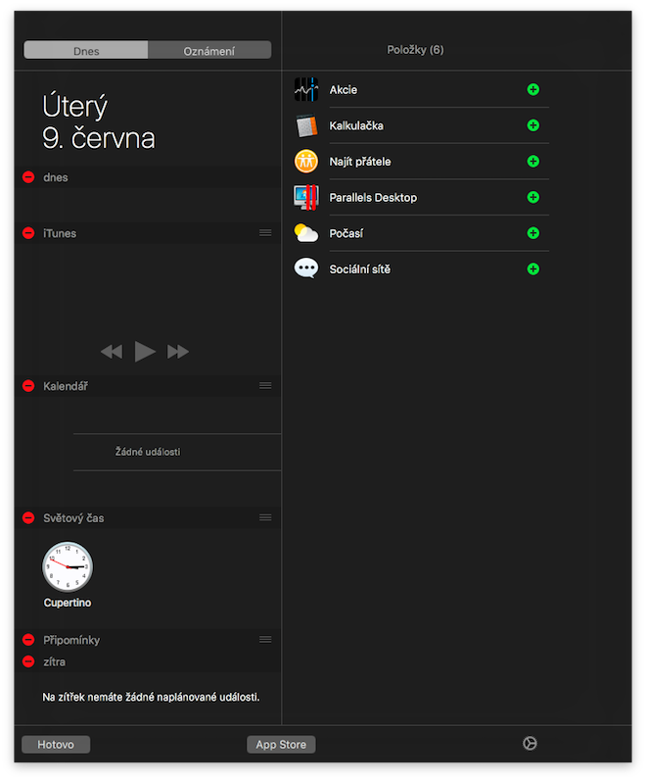
Task: Select the Akcie item label
Action: click(344, 90)
